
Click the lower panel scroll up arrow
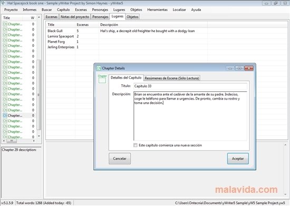(x=285, y=145)
